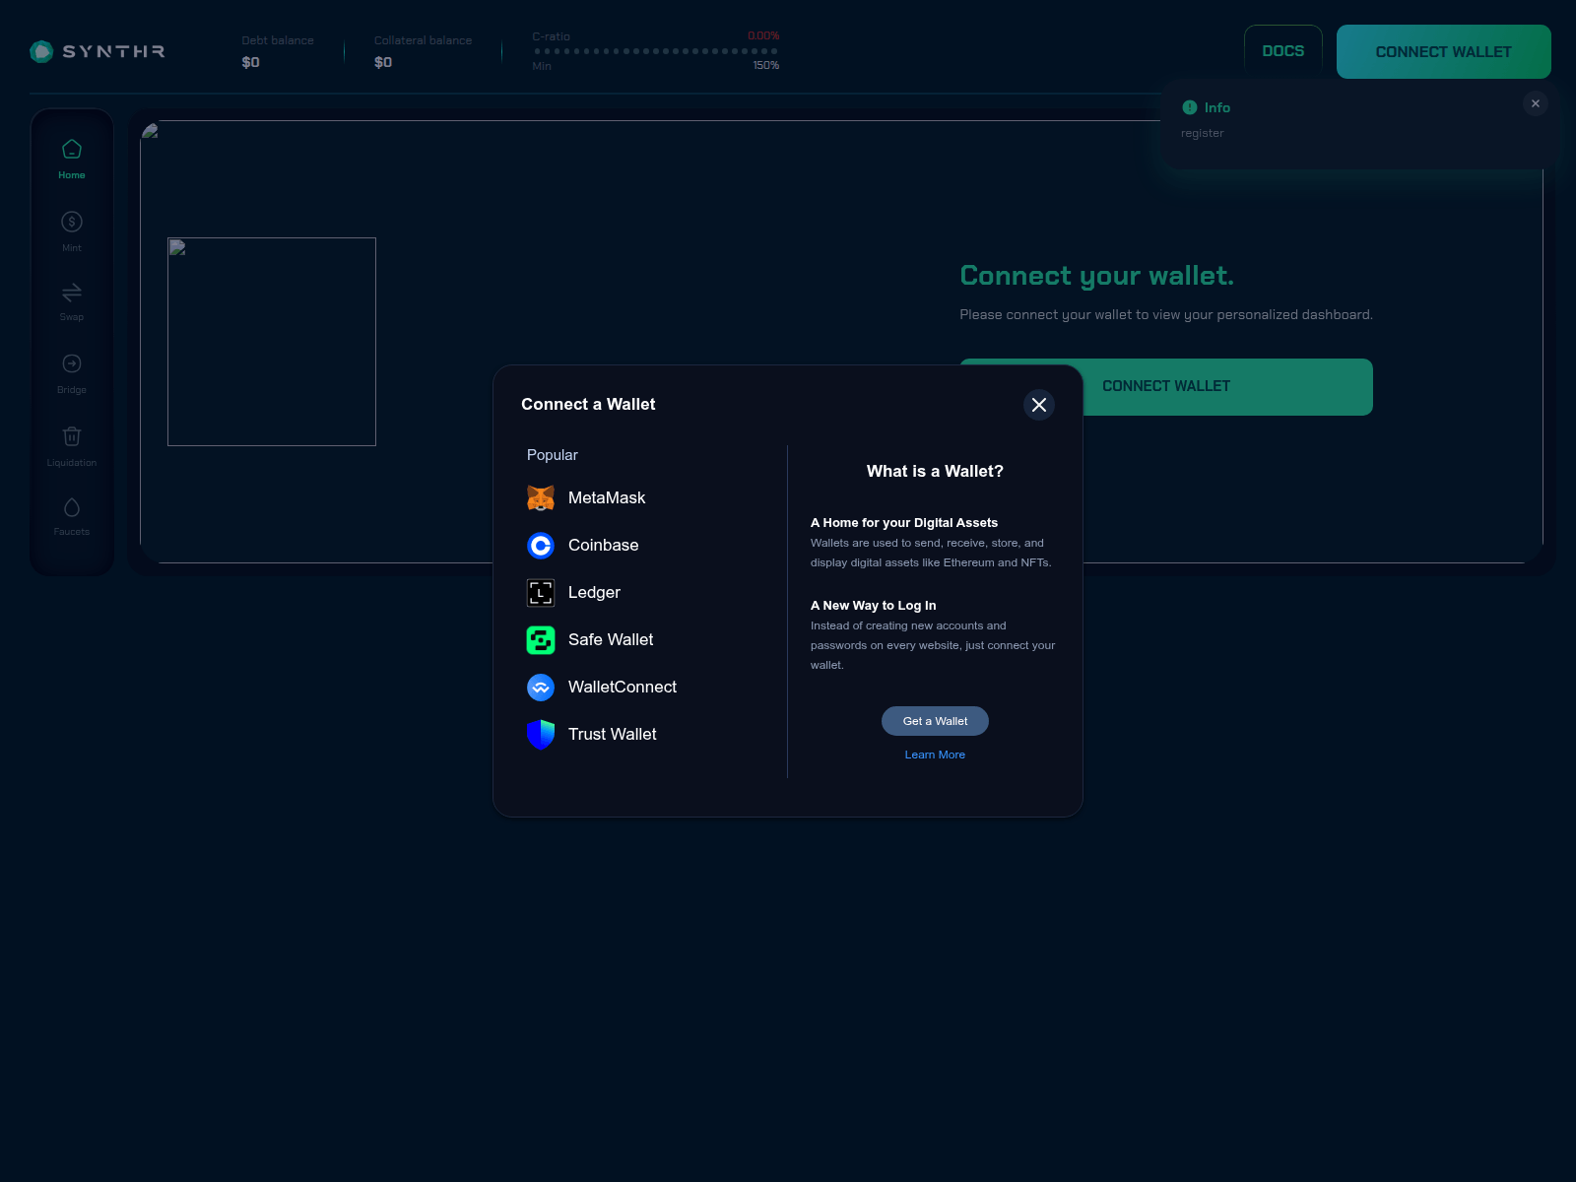1576x1182 pixels.
Task: Click the Collateral balance $0 value
Action: 383,62
